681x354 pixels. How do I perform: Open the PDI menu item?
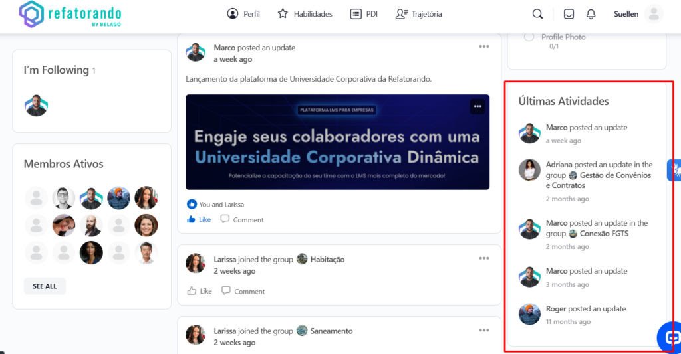364,14
